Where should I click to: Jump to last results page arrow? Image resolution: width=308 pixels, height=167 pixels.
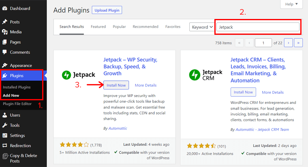[x=298, y=43]
